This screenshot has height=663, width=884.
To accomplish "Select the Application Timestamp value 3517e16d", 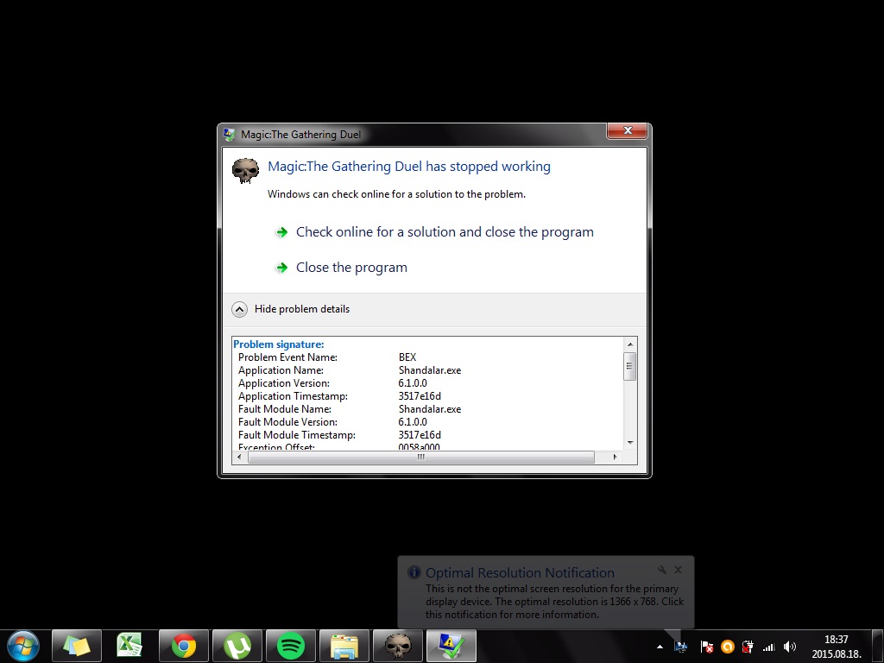I will (420, 396).
